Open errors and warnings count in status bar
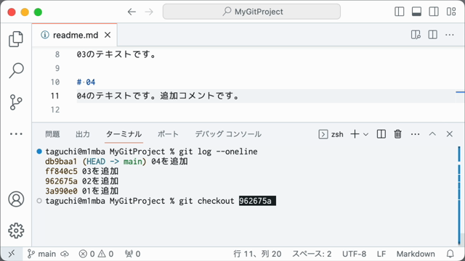 (x=96, y=254)
